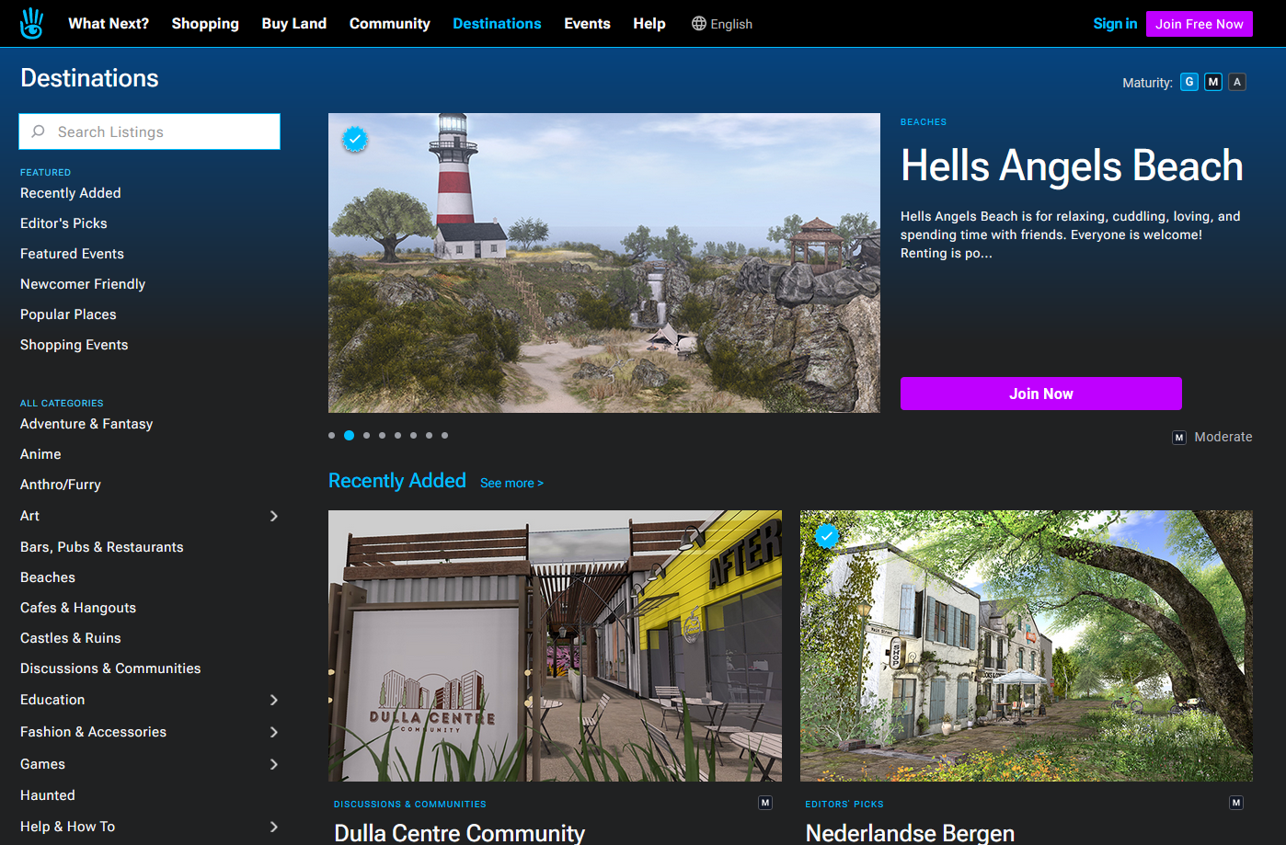
Task: Focus the Search Listings field
Action: pos(161,131)
